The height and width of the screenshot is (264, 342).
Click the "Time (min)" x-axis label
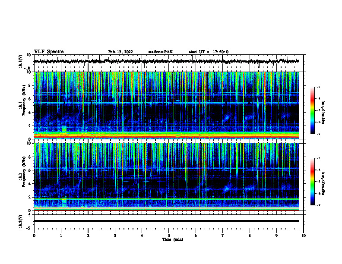pos(173,239)
